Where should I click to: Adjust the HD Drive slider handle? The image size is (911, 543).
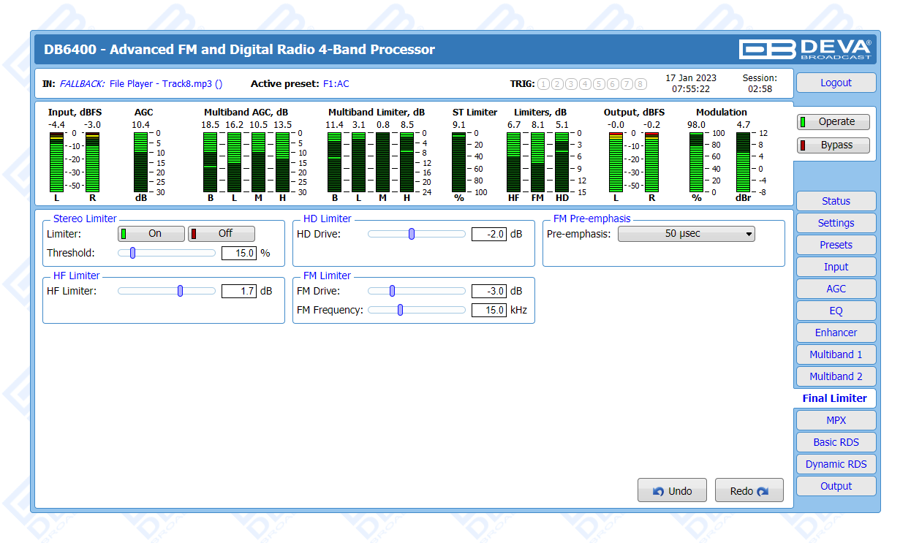[x=412, y=234]
